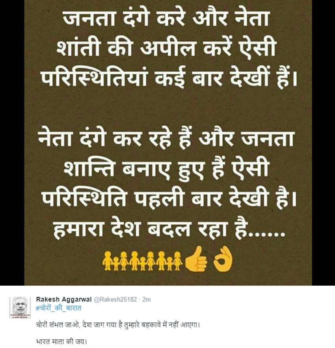Click the last family emoji

(x=169, y=261)
